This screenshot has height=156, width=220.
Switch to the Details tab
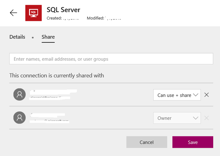click(17, 37)
